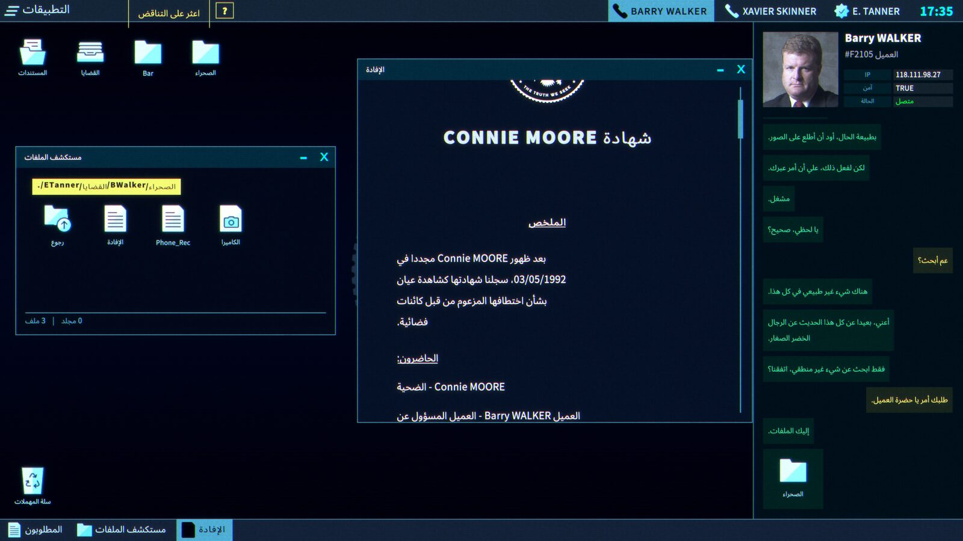Open the الصحراء folder on desktop

tap(205, 57)
